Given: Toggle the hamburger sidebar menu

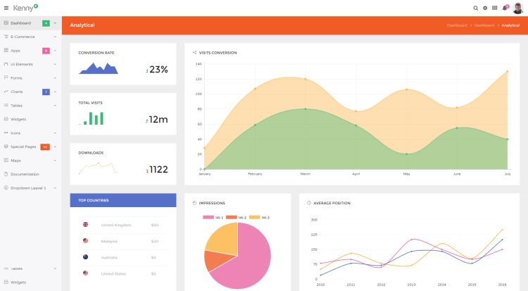Looking at the screenshot, I should click(x=6, y=8).
